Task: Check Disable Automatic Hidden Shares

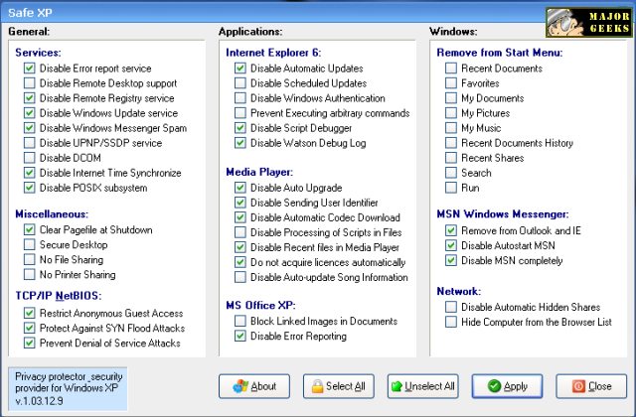Action: (x=451, y=307)
